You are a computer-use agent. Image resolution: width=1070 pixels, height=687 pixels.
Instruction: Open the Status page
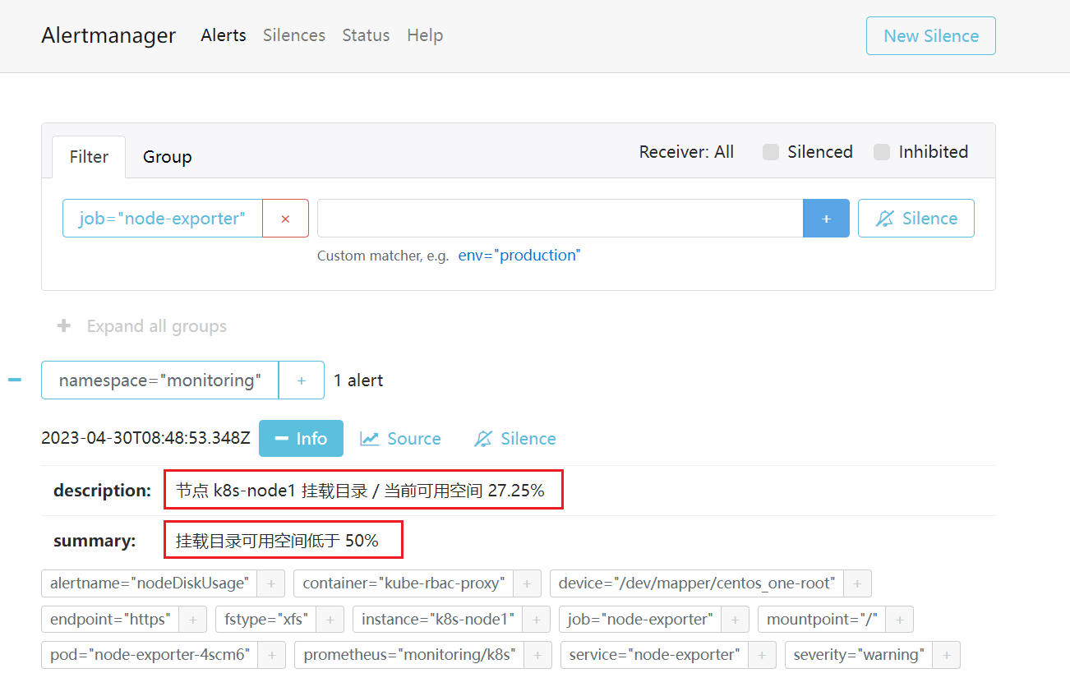[366, 35]
